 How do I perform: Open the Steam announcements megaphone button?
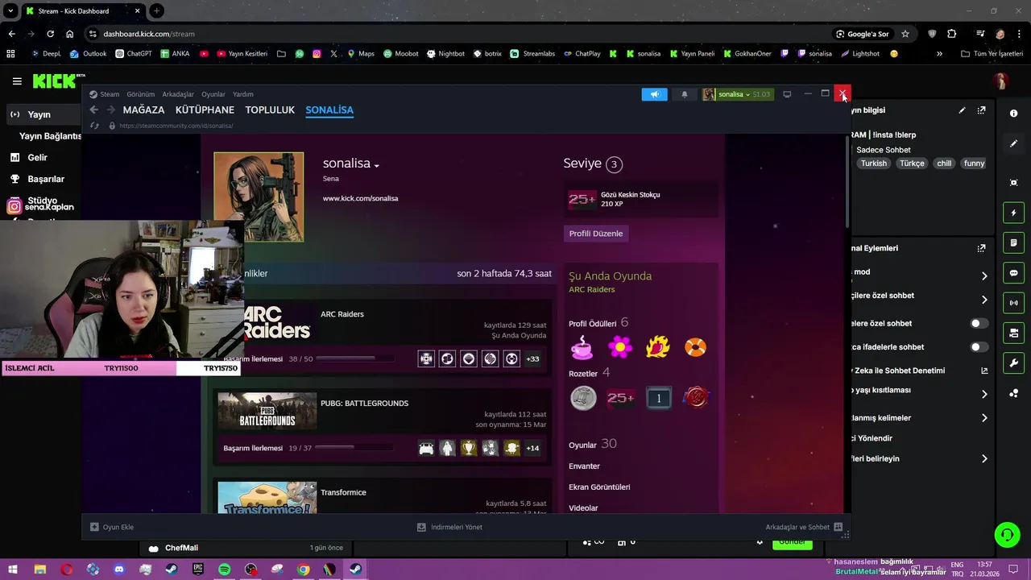pyautogui.click(x=654, y=94)
